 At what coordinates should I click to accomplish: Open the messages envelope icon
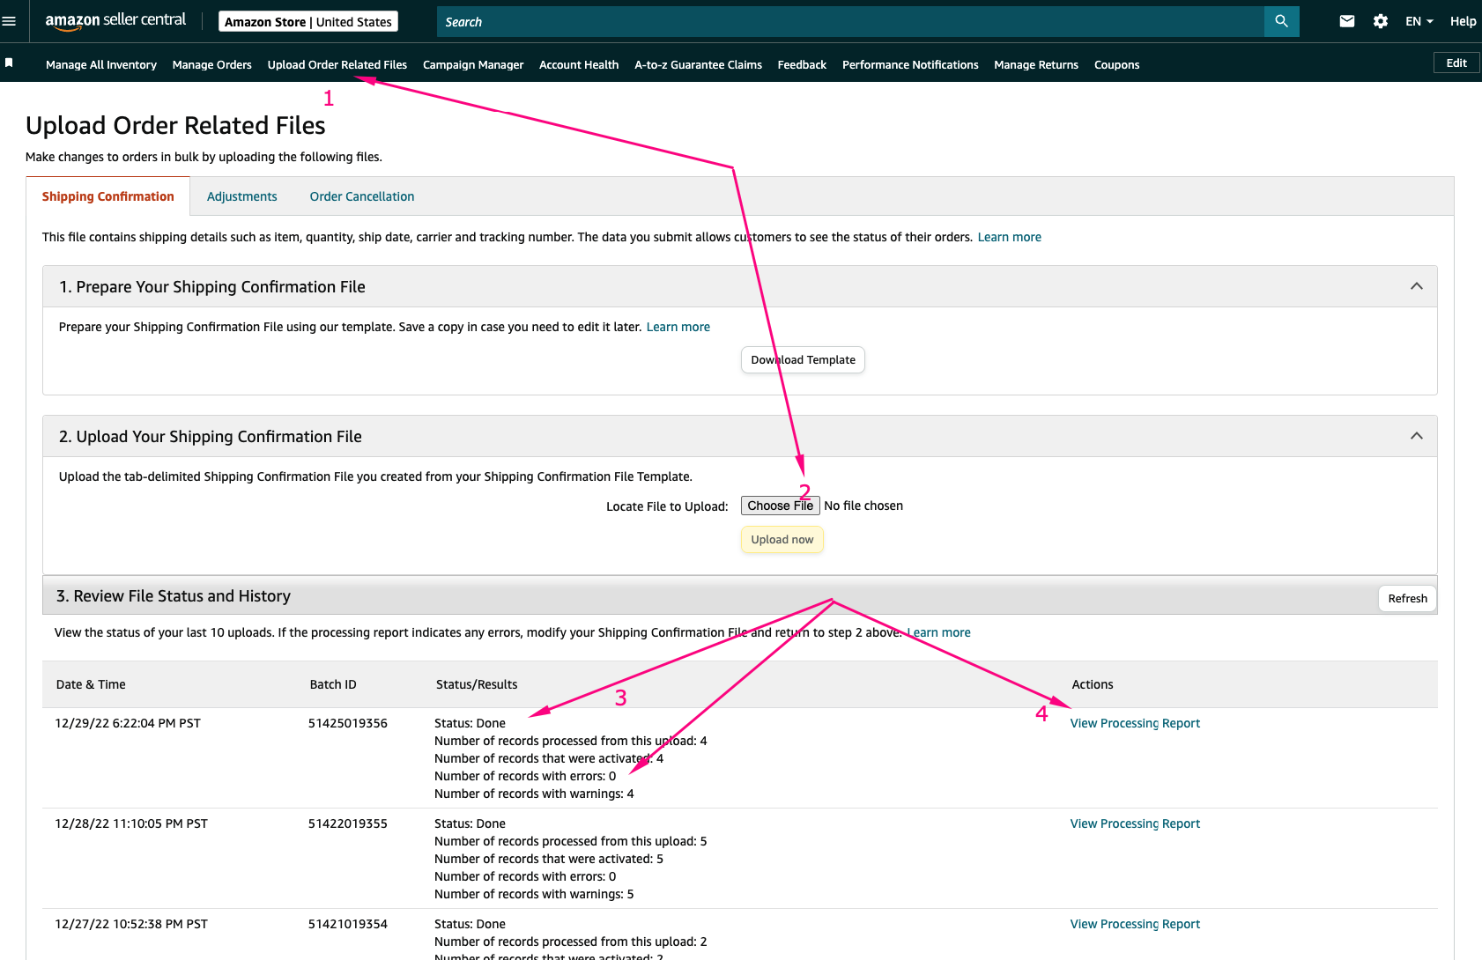pos(1347,21)
